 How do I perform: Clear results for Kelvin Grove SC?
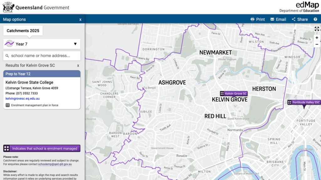click(78, 66)
